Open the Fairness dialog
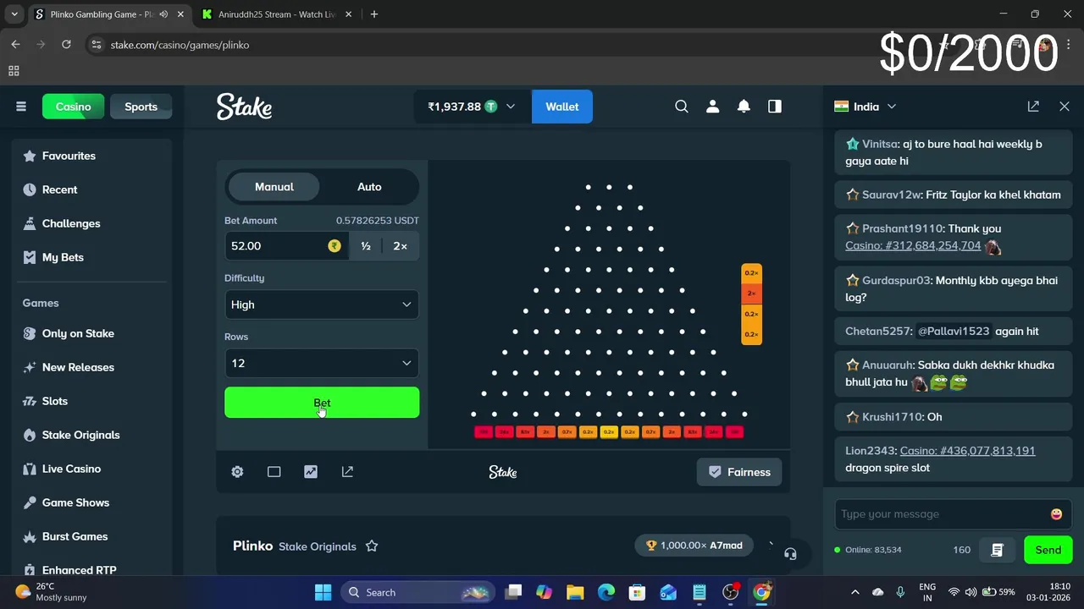 739,472
